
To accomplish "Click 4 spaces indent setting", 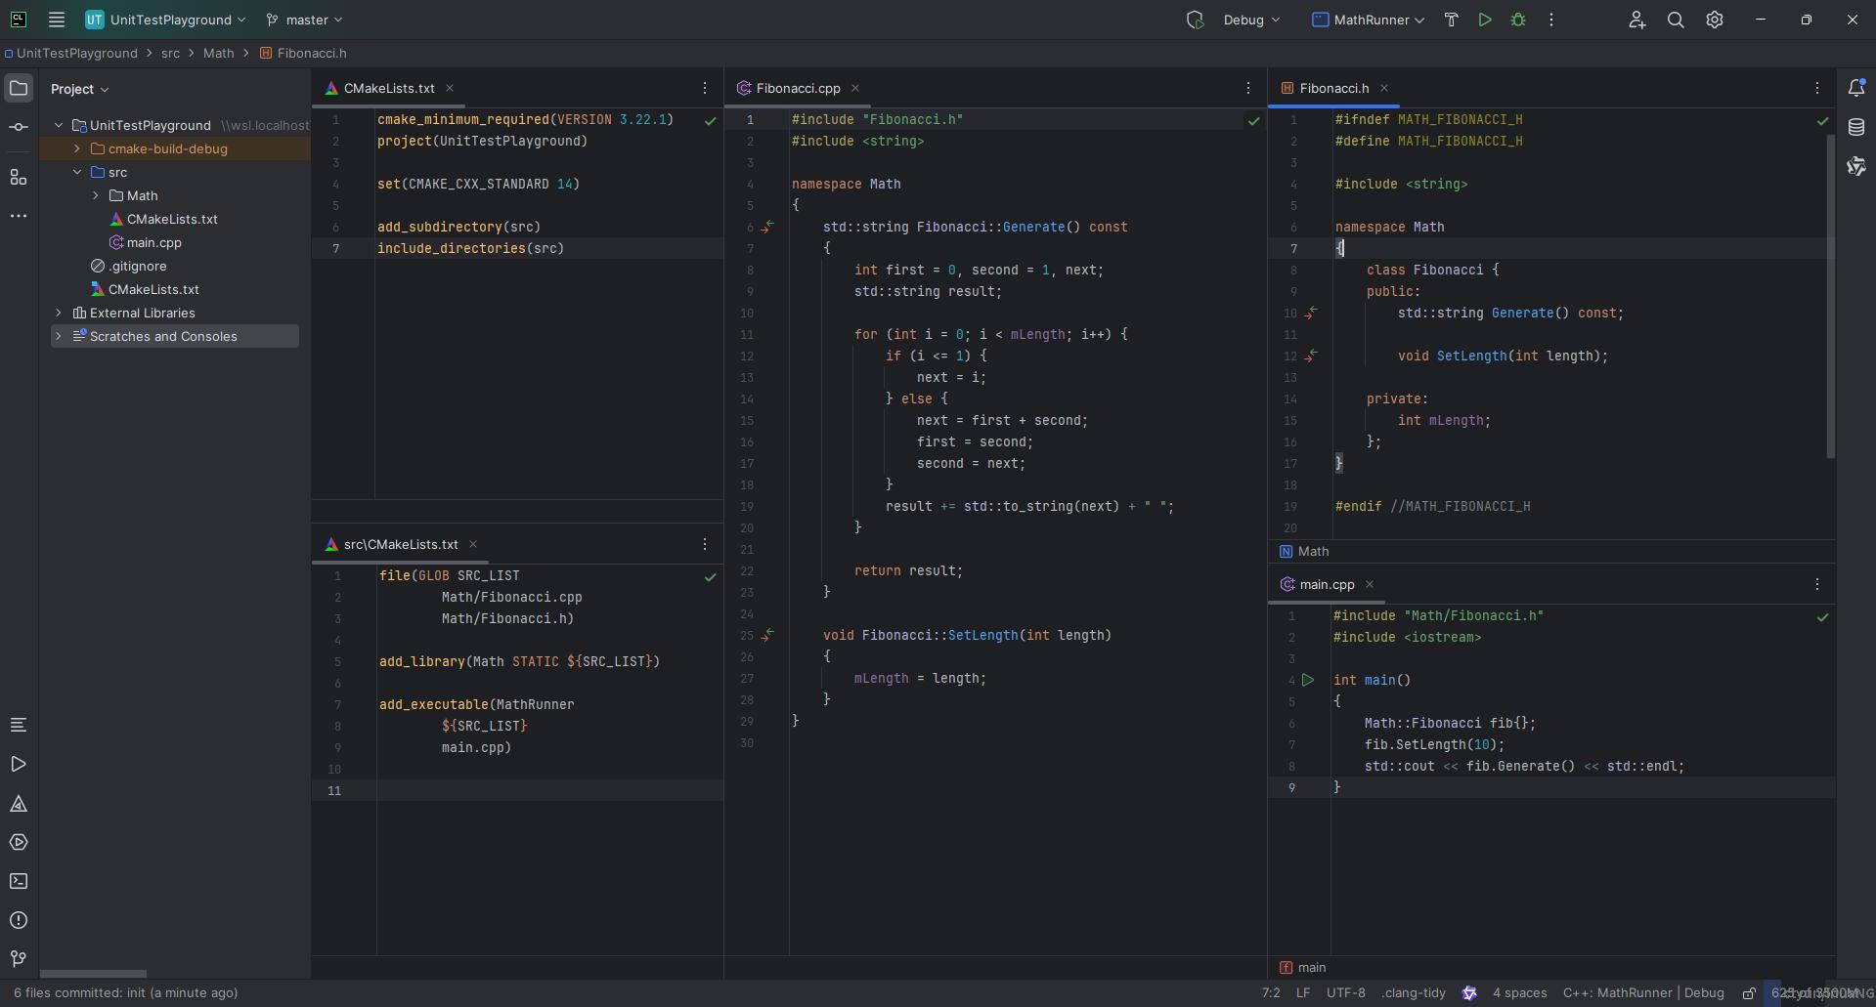I will (1519, 993).
